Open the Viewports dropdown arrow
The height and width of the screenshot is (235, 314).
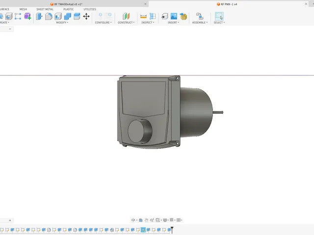coord(182,220)
